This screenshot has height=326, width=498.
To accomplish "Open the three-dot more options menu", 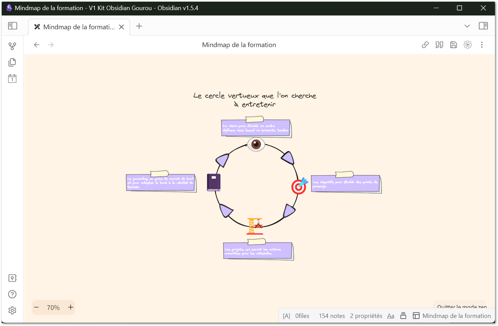I will point(482,45).
